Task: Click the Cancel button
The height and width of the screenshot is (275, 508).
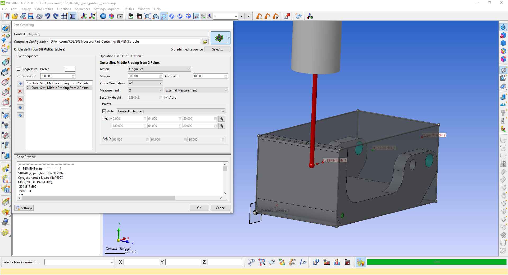Action: (x=221, y=208)
